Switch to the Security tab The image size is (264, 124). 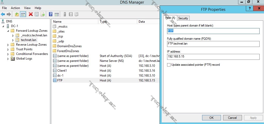click(x=183, y=18)
